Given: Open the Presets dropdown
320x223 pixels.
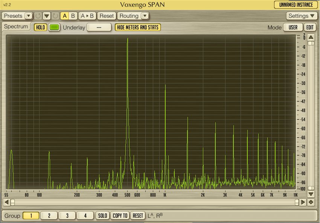Looking at the screenshot, I should 18,16.
